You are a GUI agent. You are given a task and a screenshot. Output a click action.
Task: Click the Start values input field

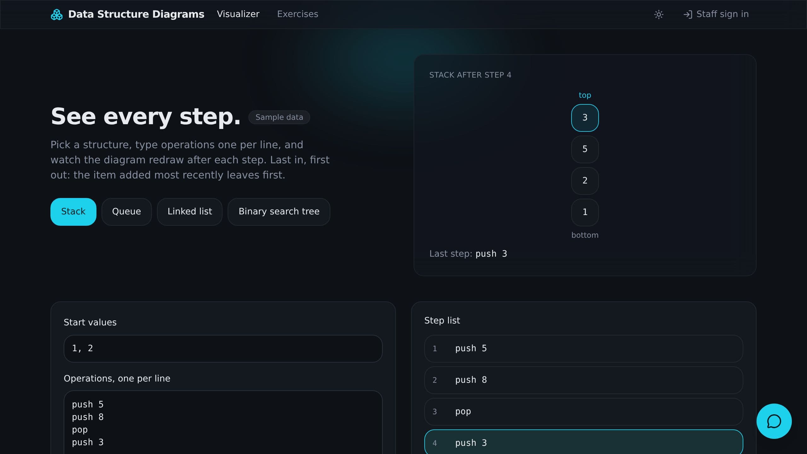coord(223,348)
